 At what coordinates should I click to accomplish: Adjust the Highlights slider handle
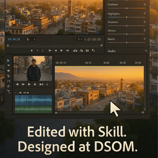tap(127, 17)
